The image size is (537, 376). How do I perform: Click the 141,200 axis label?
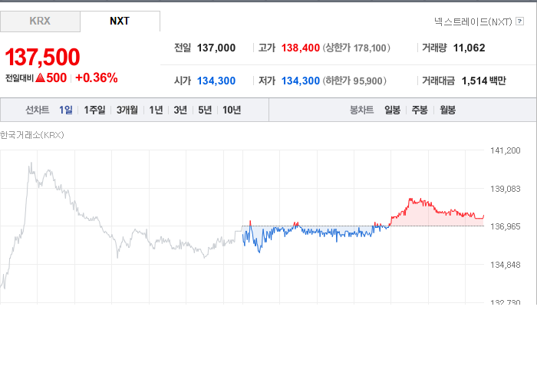[505, 150]
